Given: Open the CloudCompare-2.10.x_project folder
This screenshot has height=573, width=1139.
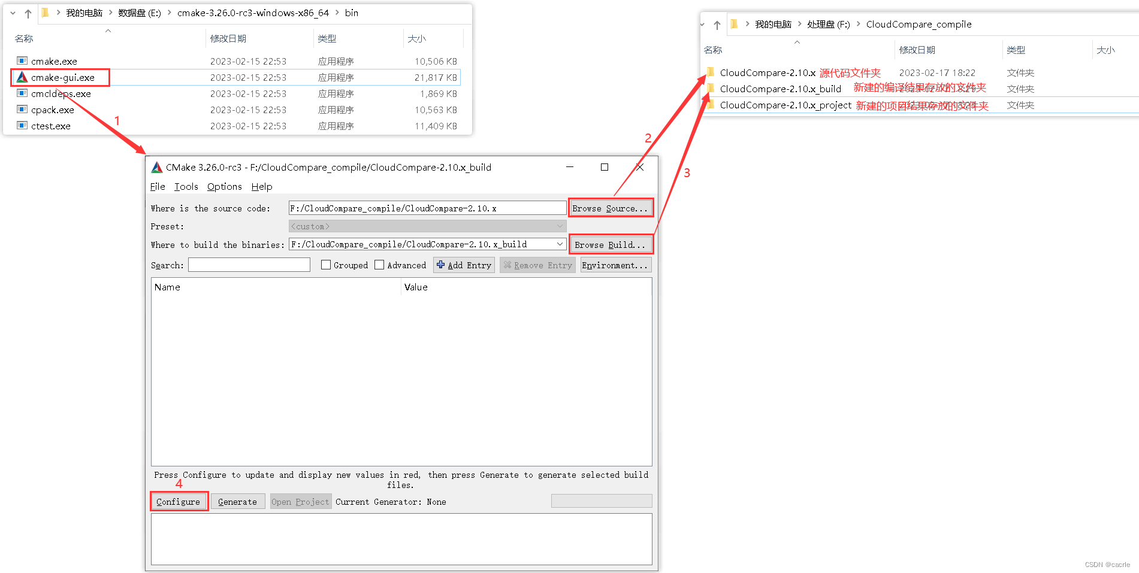Looking at the screenshot, I should click(x=785, y=105).
